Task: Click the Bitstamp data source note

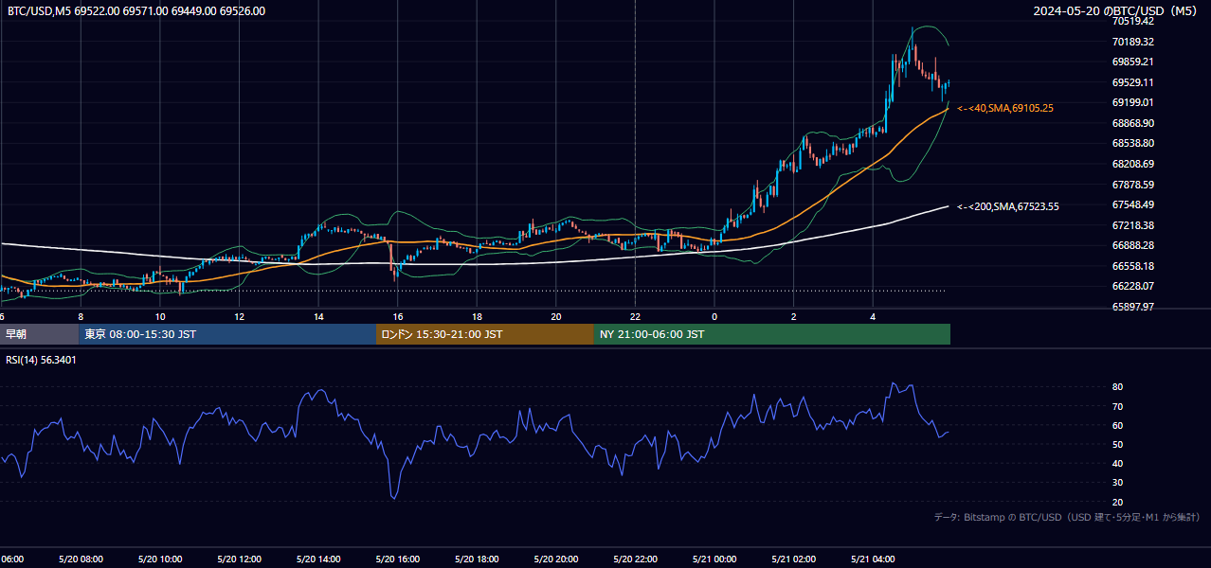Action: [x=1068, y=517]
